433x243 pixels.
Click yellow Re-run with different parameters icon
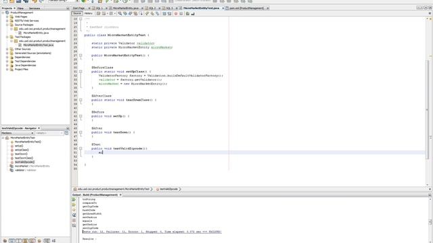(74, 205)
